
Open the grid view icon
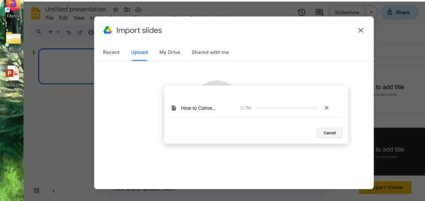pyautogui.click(x=37, y=191)
